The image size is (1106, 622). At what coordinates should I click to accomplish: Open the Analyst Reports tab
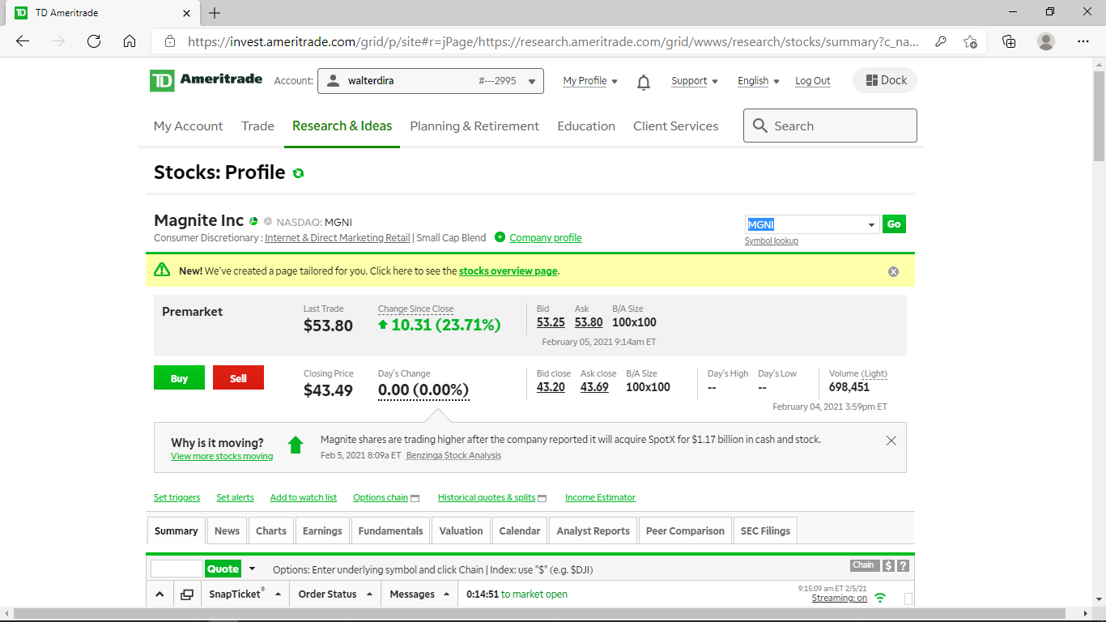(x=593, y=531)
